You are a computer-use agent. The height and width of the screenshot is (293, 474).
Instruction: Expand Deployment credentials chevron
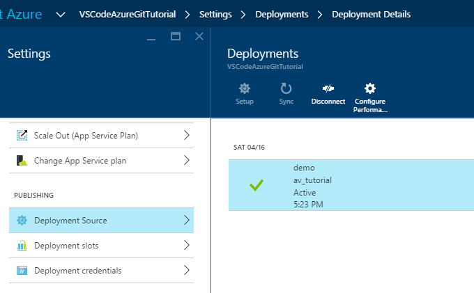point(187,270)
